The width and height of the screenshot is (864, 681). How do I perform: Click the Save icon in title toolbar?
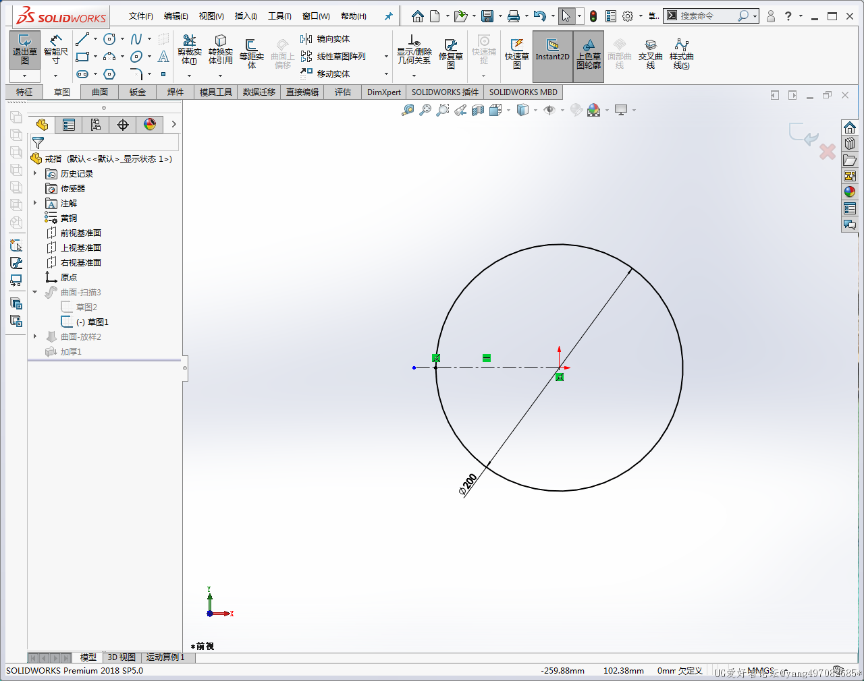point(487,16)
